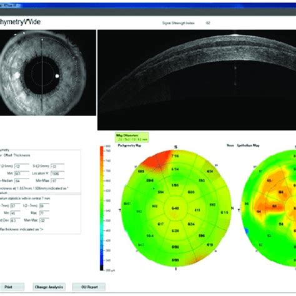This screenshot has height=296, width=296.
Task: Click the Pachymetry Map title
Action: click(x=129, y=146)
